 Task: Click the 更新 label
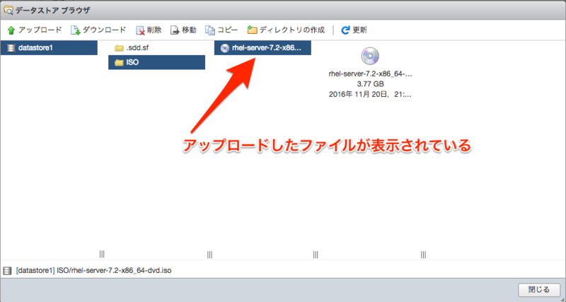(x=359, y=30)
